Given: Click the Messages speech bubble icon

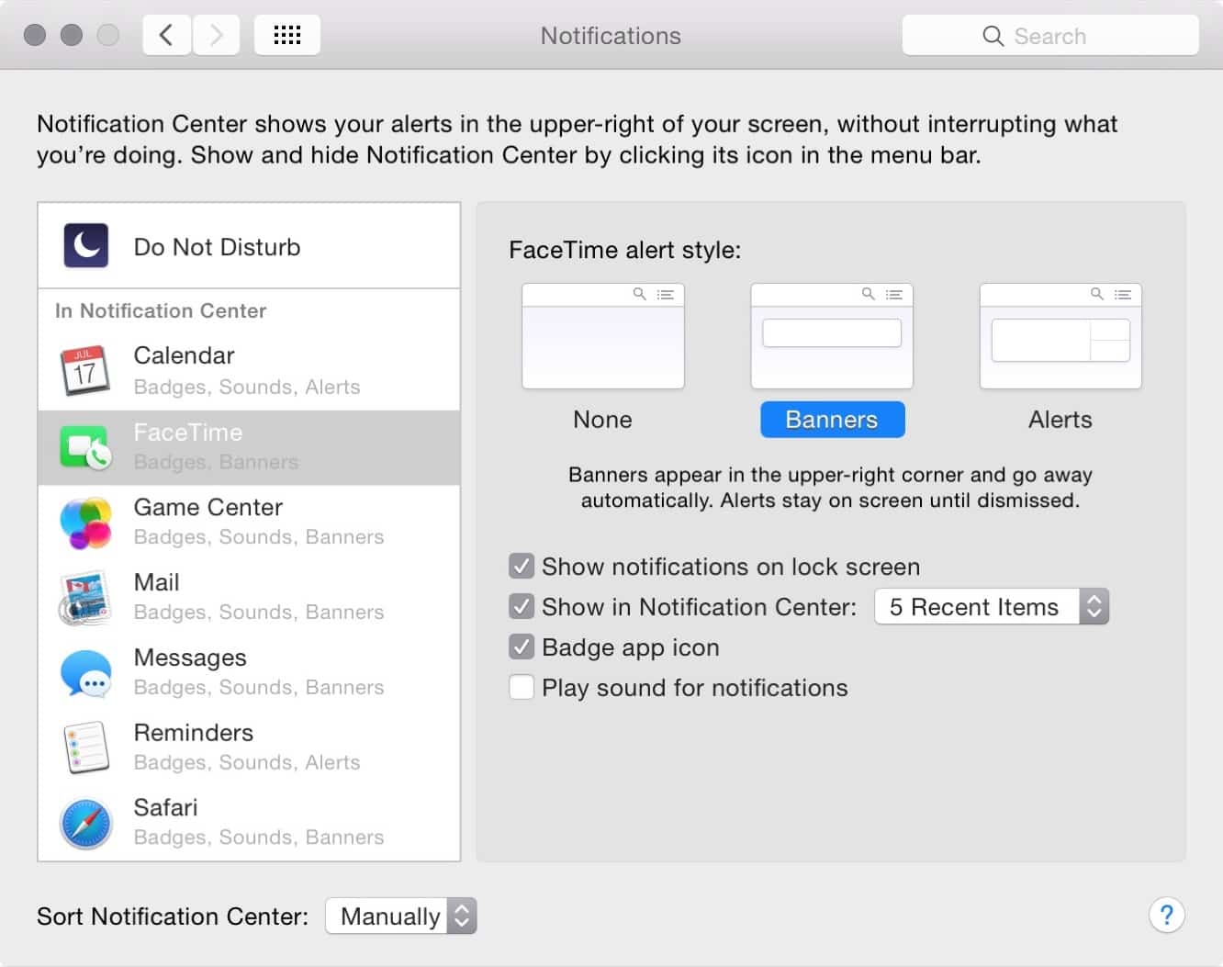Looking at the screenshot, I should tap(85, 672).
